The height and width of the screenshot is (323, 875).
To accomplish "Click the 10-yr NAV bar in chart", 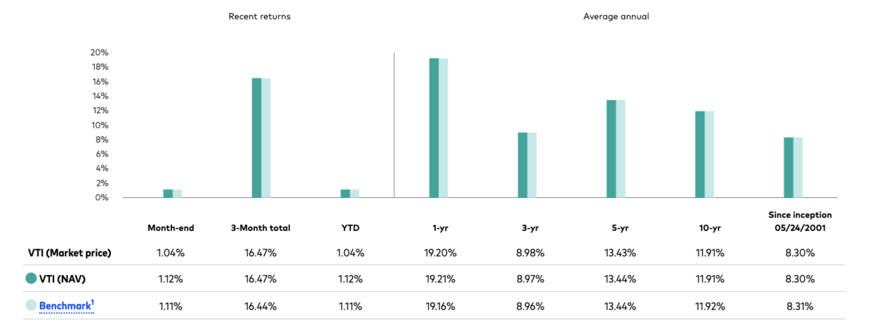I will tap(700, 155).
